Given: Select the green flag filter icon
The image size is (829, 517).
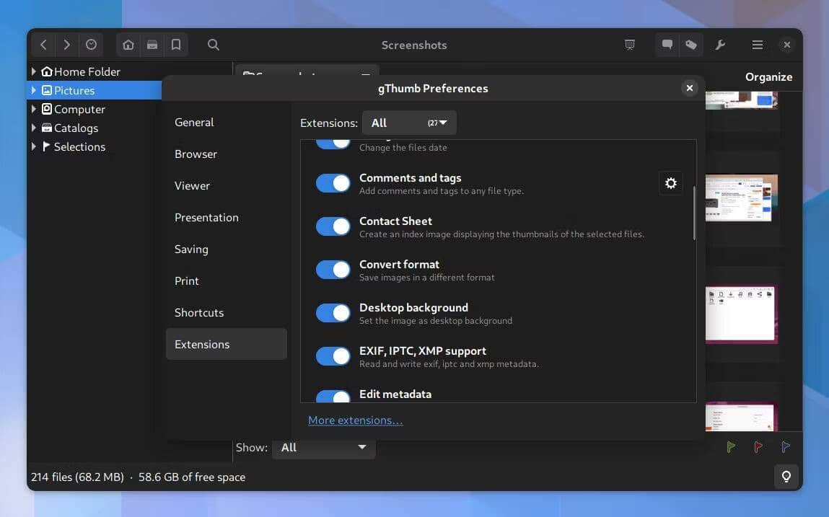Looking at the screenshot, I should point(730,447).
